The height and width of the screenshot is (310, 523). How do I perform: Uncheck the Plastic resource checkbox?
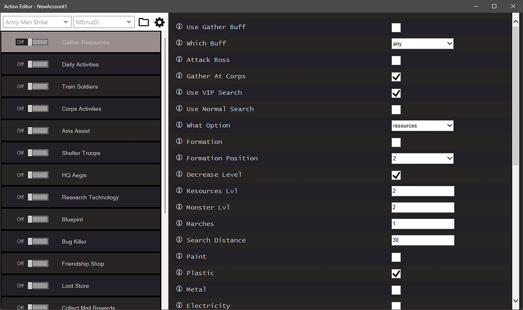pos(396,273)
